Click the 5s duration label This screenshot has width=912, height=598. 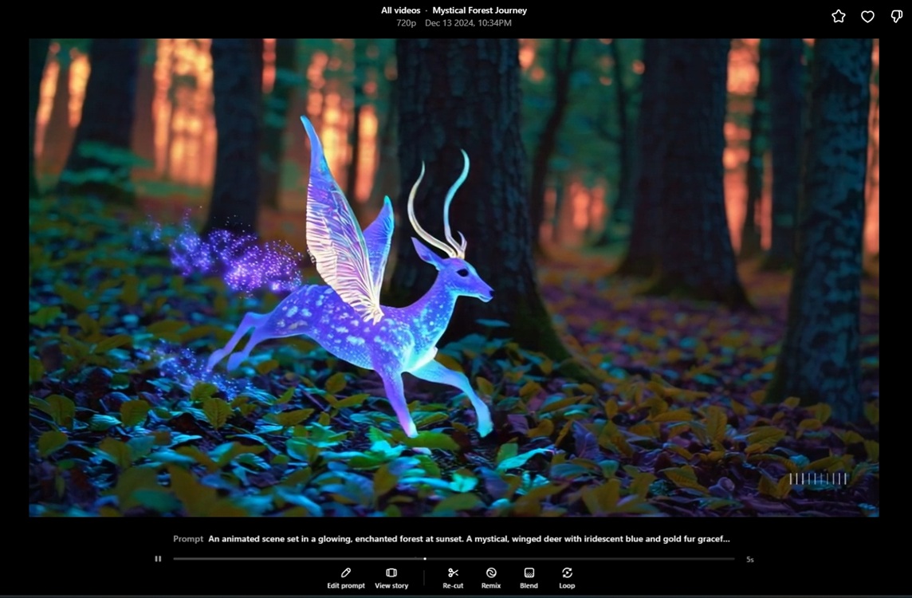[x=749, y=559]
